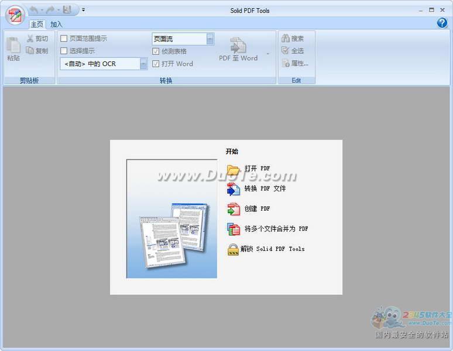Viewport: 453px width, 351px height.
Task: Click the 粘贴 paste clipboard icon
Action: [x=13, y=45]
